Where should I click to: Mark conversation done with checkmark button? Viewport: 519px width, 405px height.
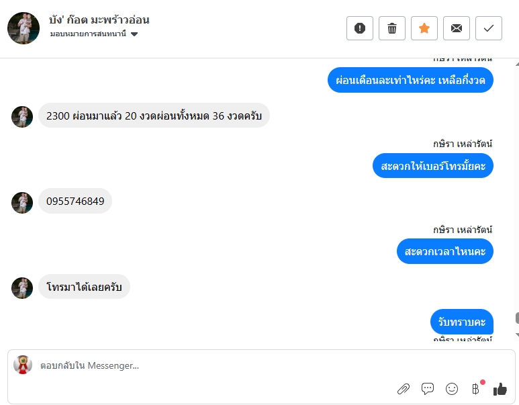point(489,28)
